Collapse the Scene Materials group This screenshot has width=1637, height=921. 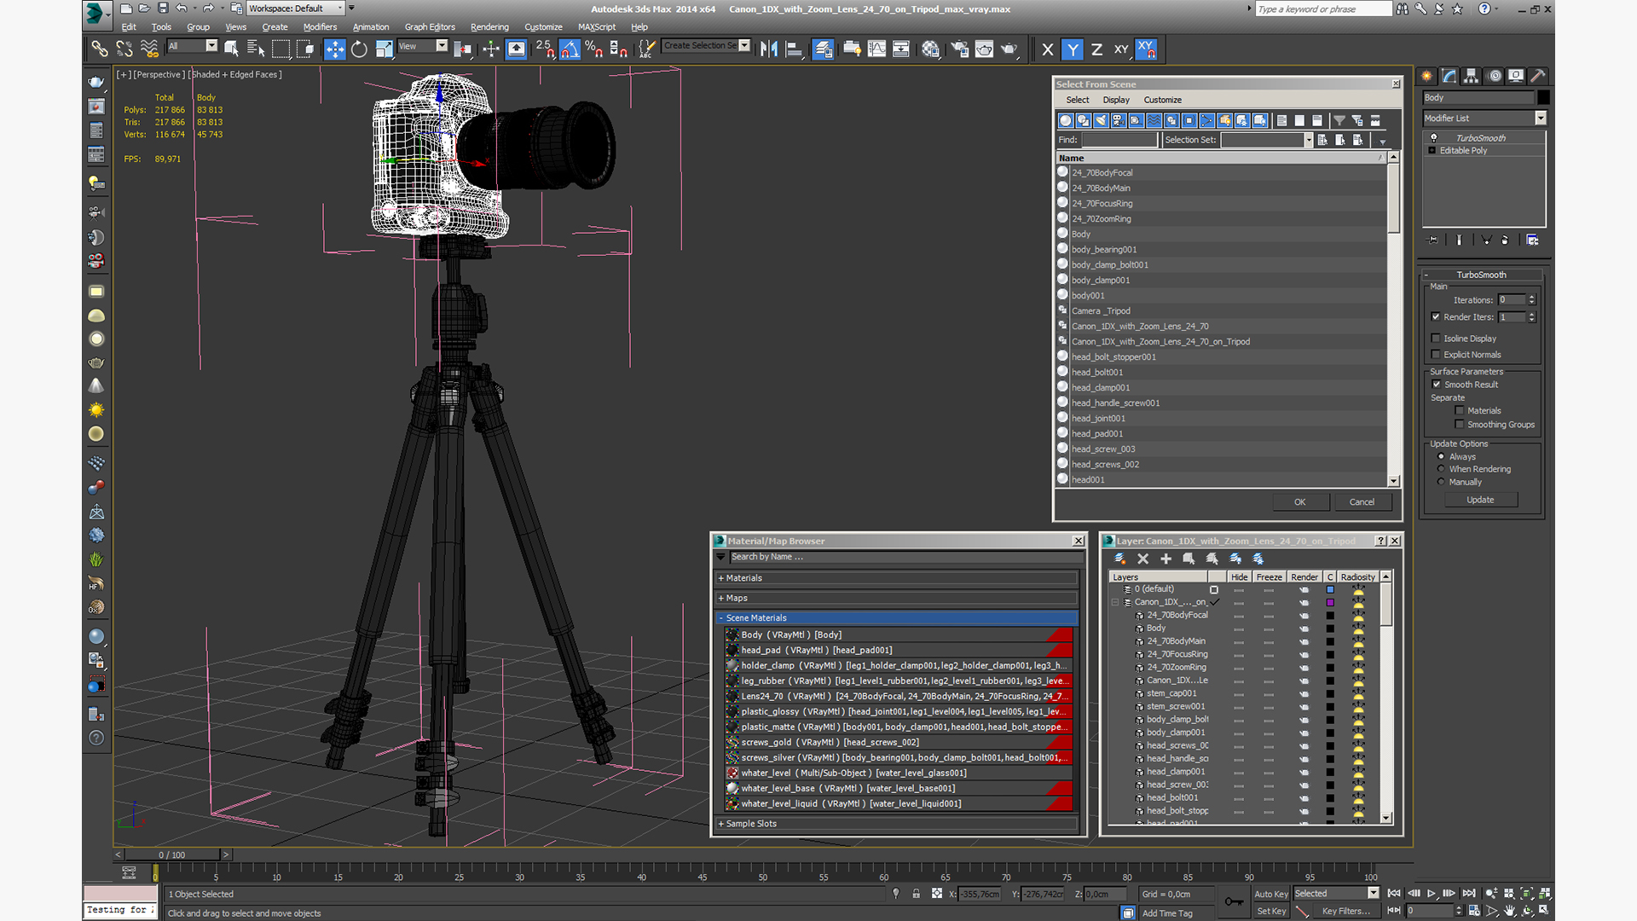coord(898,618)
